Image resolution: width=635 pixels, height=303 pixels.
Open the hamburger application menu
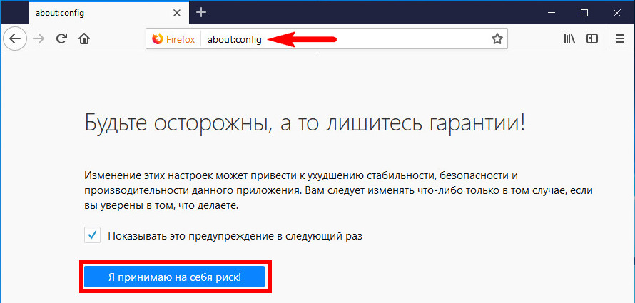tap(620, 38)
